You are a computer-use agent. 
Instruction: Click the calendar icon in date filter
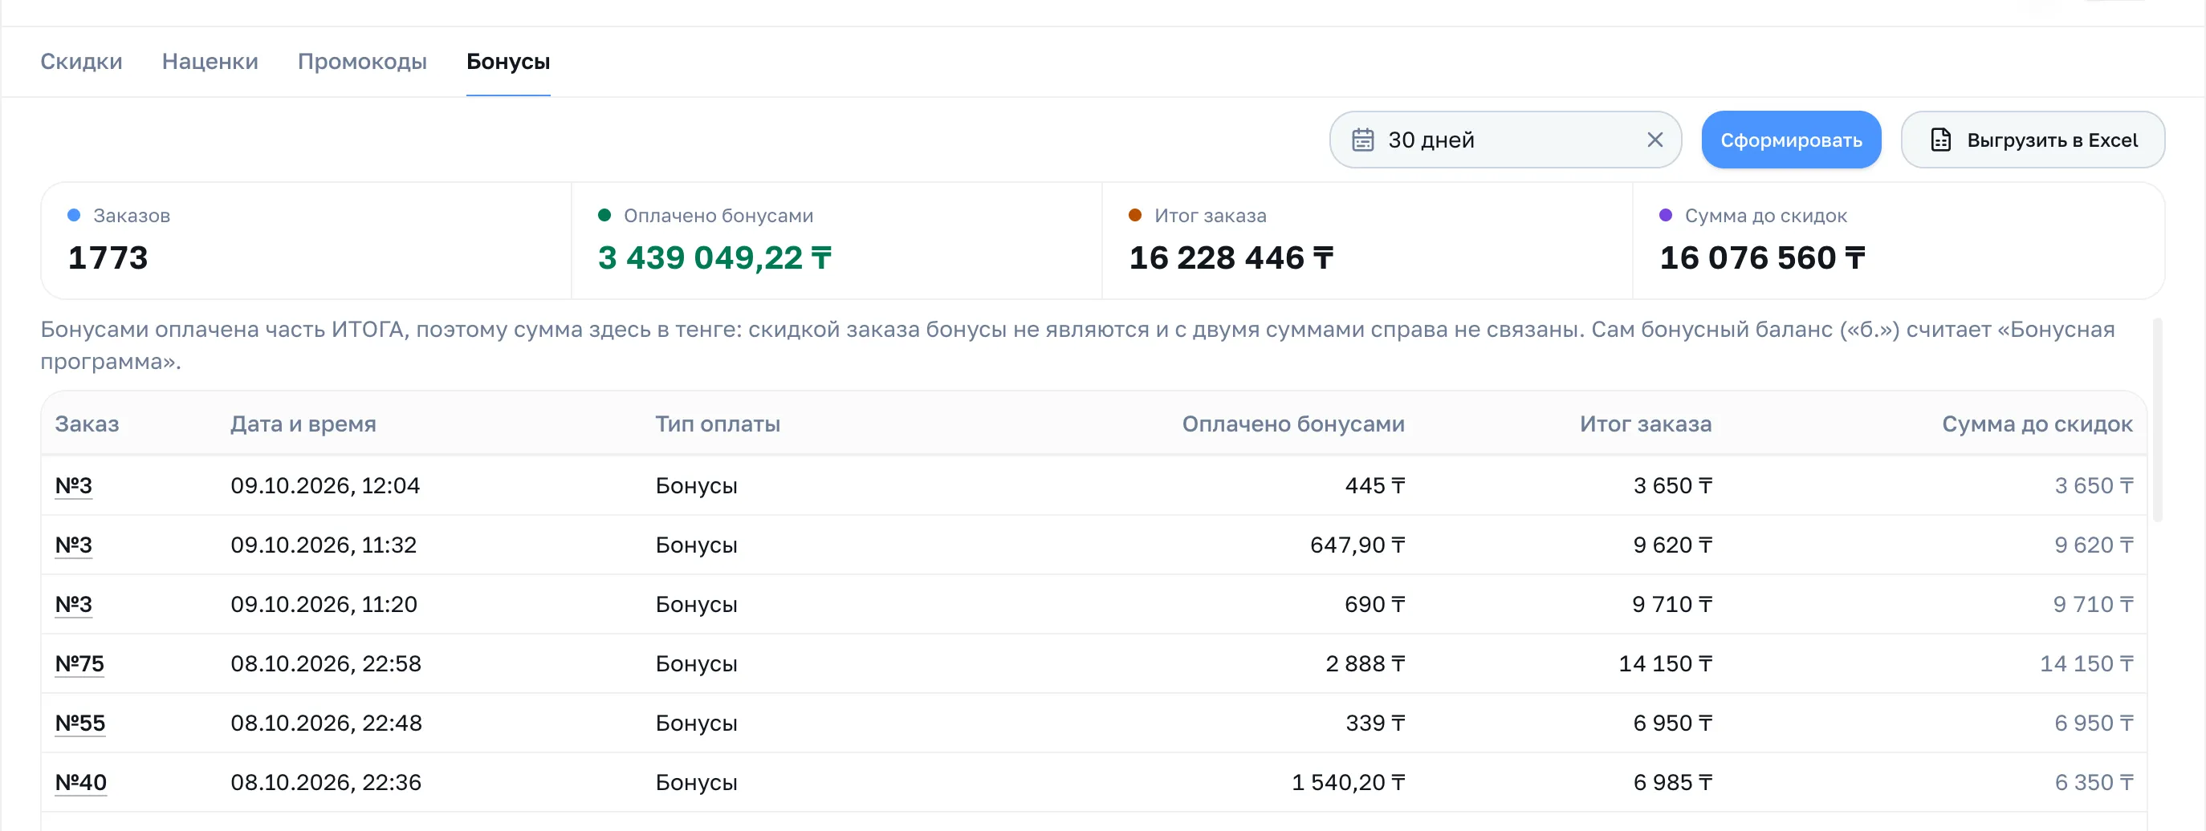click(1362, 140)
